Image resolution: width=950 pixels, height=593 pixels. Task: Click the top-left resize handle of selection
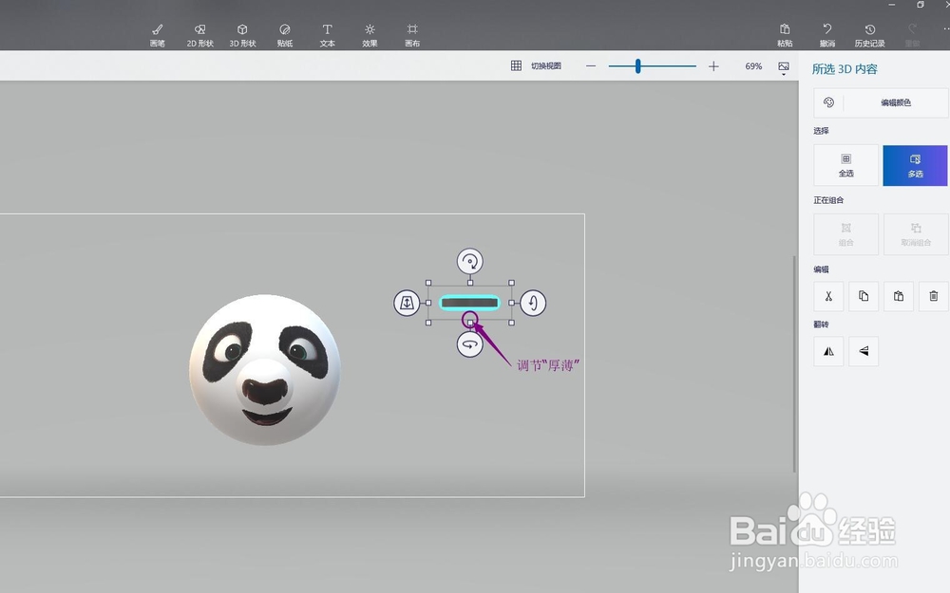point(429,283)
